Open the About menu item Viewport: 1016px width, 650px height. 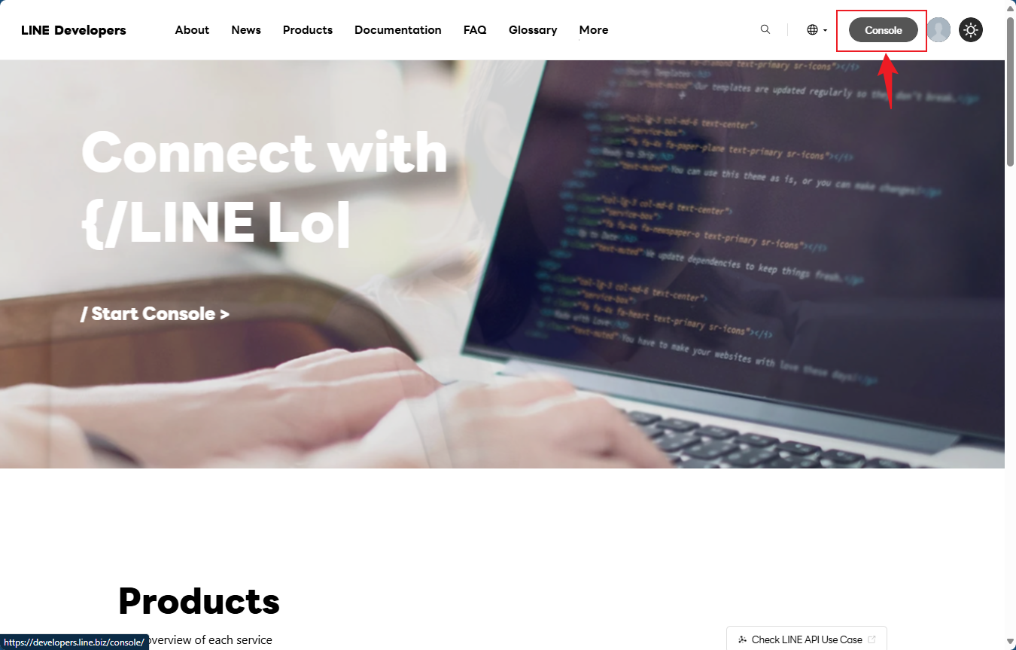tap(192, 30)
